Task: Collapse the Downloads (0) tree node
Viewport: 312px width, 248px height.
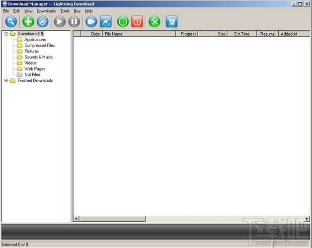Action: (x=6, y=34)
